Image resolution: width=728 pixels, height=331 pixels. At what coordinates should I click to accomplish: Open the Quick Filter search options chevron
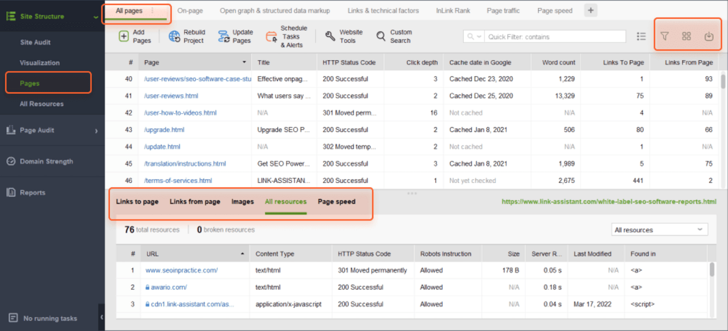coord(479,36)
